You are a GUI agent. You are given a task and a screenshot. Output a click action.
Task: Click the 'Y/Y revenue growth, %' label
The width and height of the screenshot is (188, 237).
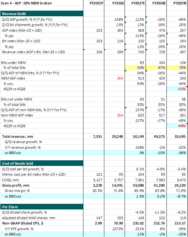[22, 147]
